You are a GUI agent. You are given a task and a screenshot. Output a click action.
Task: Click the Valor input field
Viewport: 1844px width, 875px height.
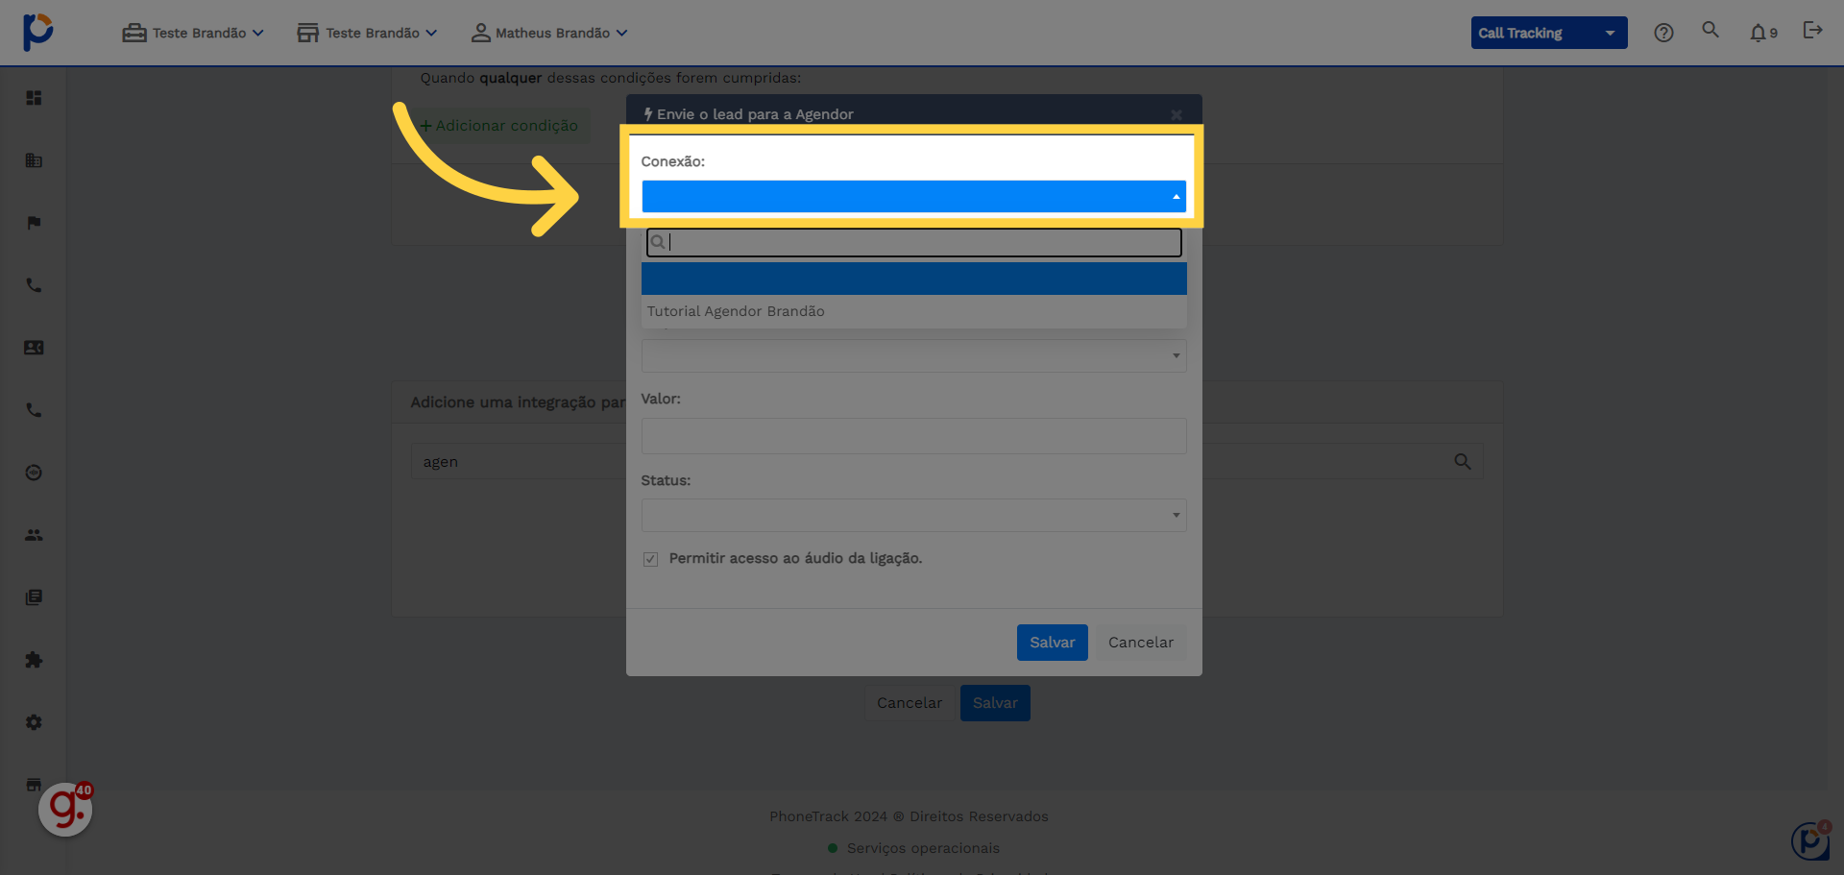pos(913,436)
